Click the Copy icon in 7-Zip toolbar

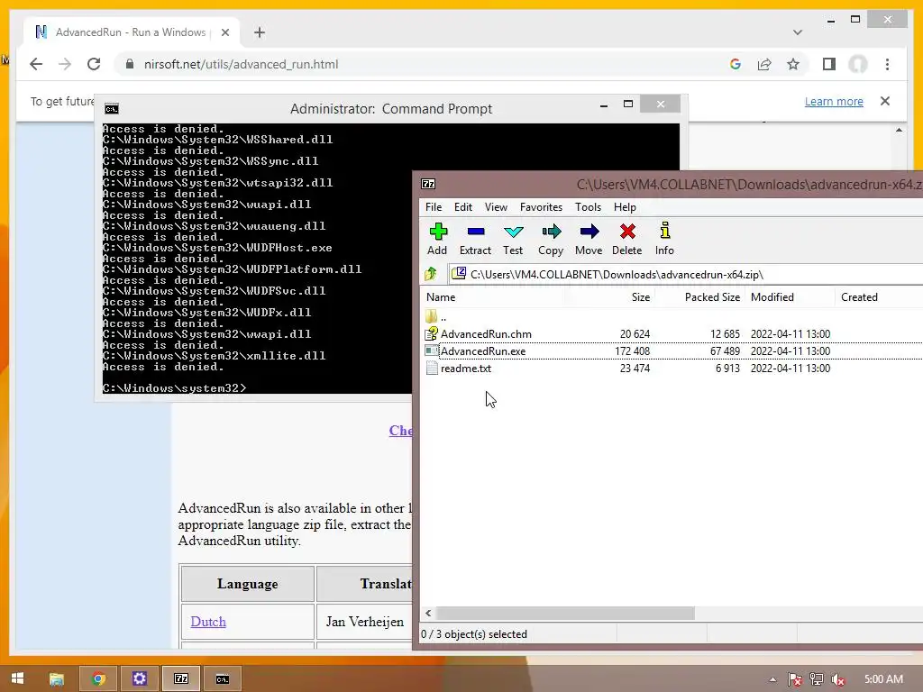click(x=551, y=239)
